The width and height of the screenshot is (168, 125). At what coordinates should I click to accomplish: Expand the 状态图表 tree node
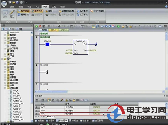tap(5, 40)
